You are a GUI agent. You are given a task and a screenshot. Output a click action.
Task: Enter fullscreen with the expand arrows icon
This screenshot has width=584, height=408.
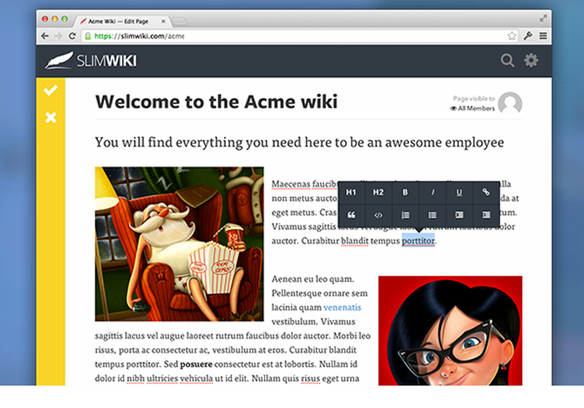(543, 18)
